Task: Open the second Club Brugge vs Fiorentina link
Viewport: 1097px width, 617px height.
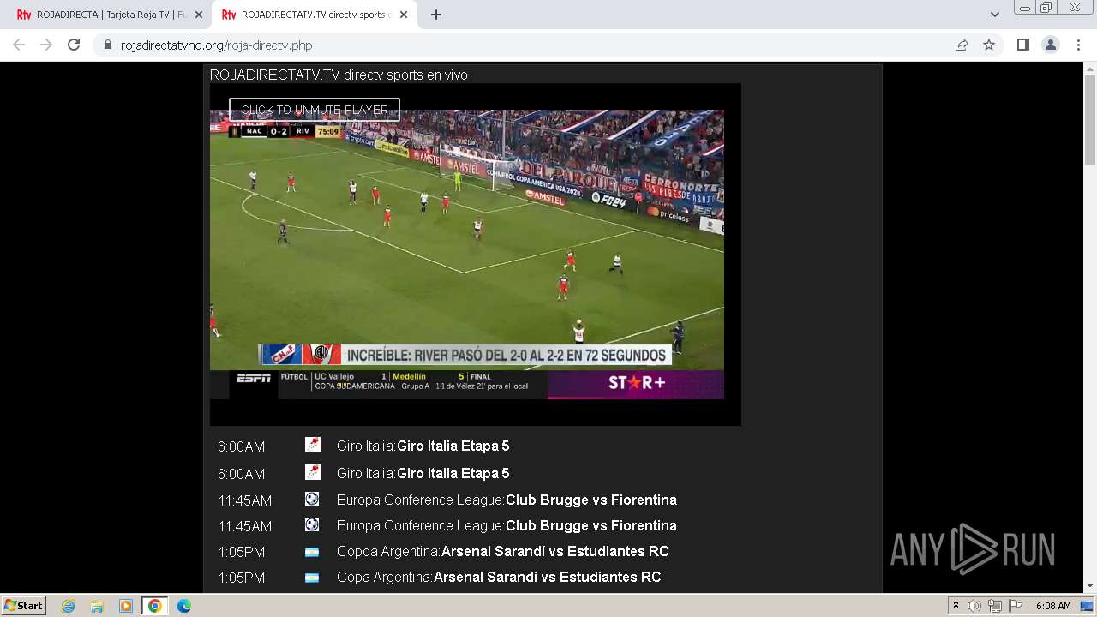Action: tap(507, 525)
